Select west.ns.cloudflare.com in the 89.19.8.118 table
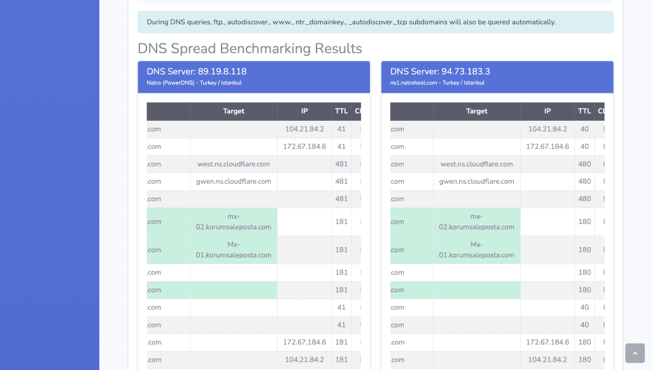This screenshot has width=652, height=370. (234, 164)
